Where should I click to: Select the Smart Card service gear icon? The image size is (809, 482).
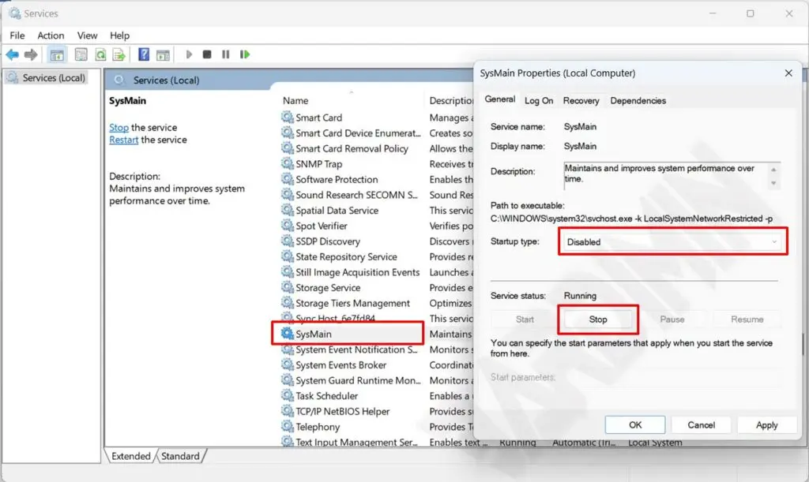tap(288, 118)
